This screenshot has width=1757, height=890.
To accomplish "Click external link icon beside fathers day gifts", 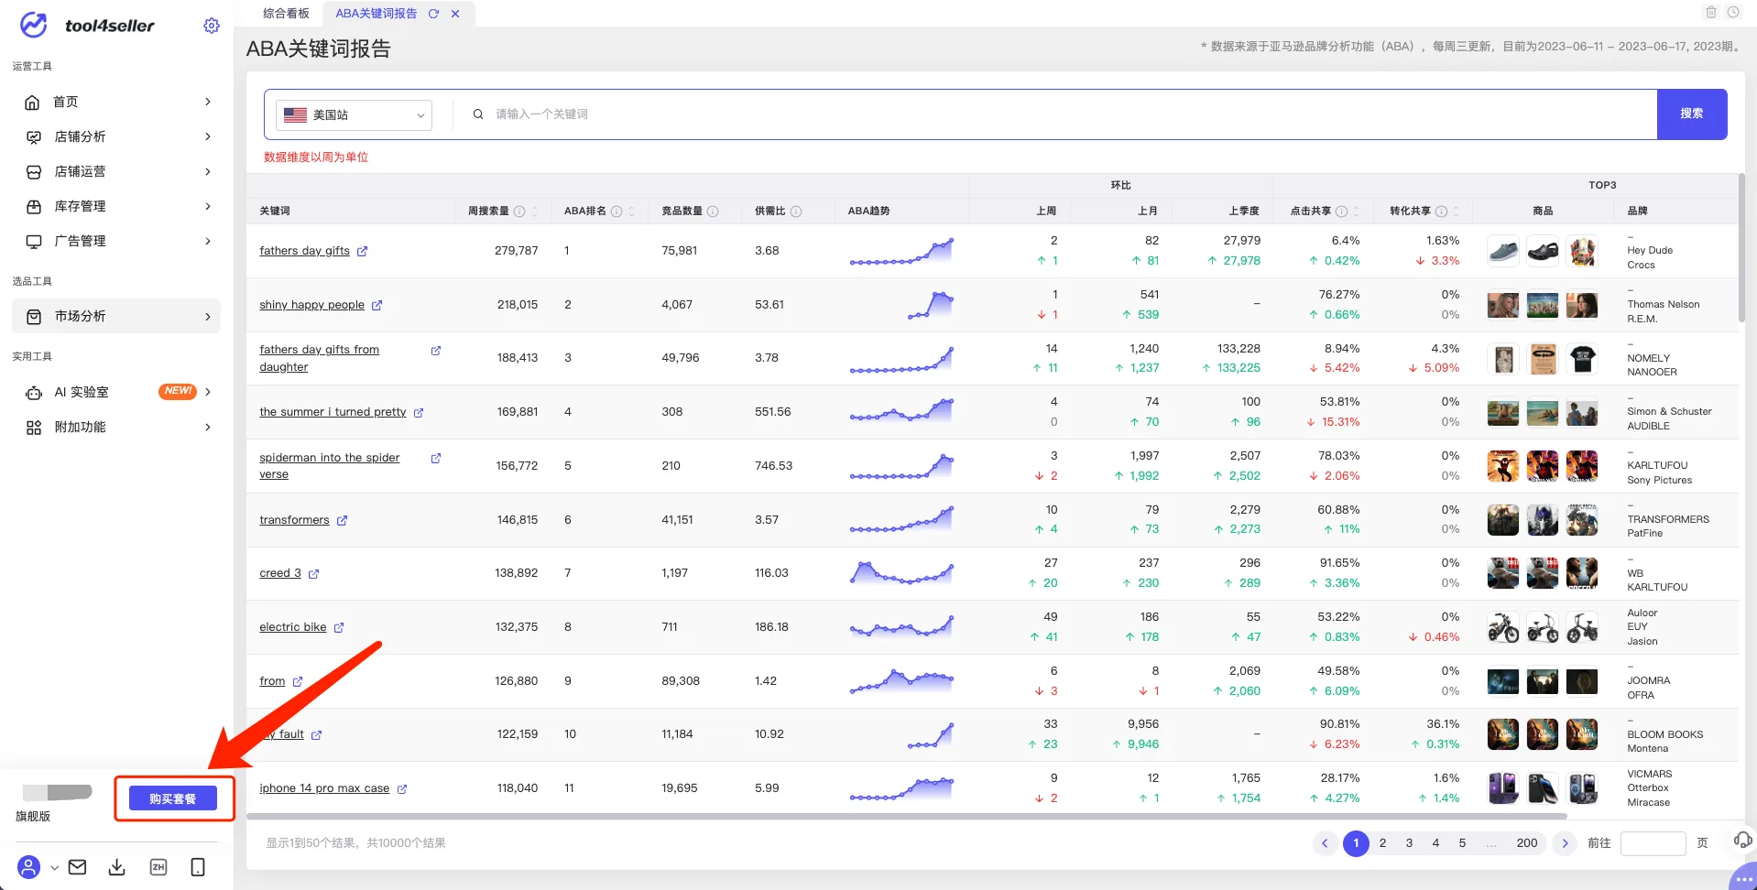I will tap(362, 251).
